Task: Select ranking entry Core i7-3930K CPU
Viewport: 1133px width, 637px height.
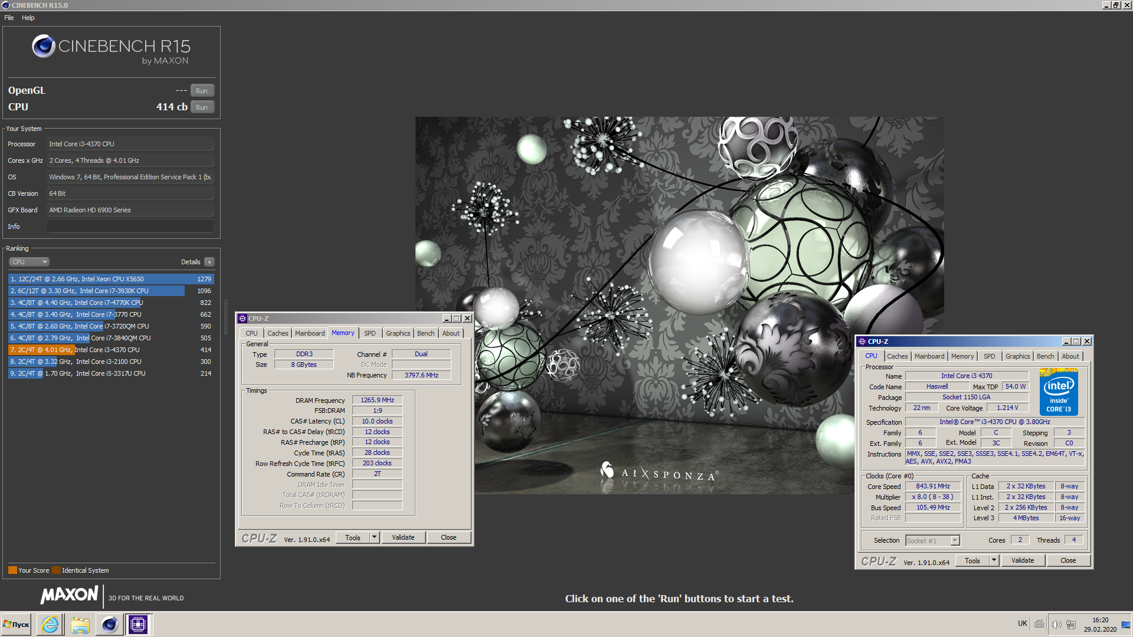Action: click(x=111, y=291)
